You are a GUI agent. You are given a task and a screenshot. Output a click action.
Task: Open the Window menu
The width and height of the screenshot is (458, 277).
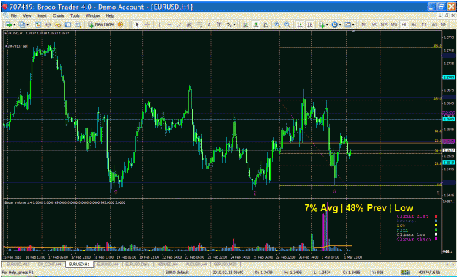92,15
